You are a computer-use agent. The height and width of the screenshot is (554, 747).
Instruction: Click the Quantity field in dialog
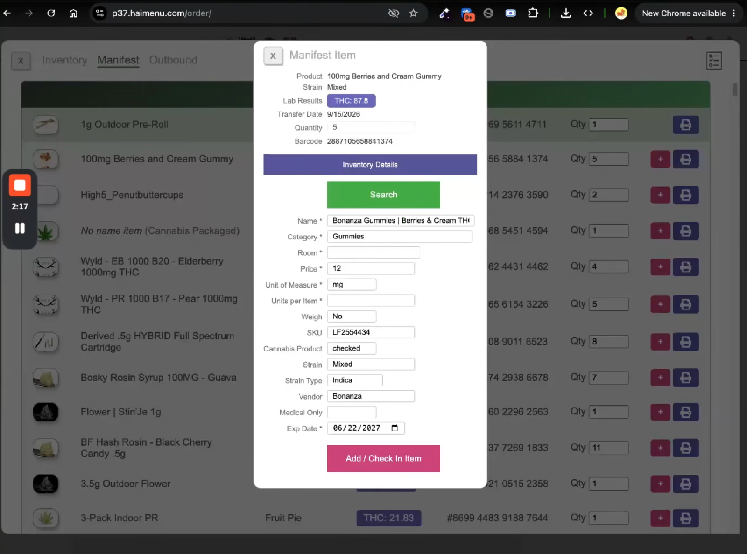coord(371,127)
